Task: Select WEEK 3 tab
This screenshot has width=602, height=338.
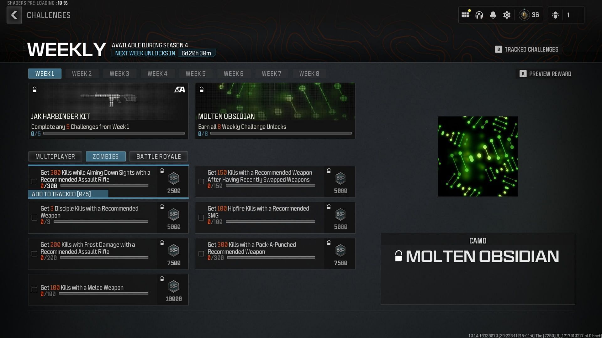Action: click(119, 74)
